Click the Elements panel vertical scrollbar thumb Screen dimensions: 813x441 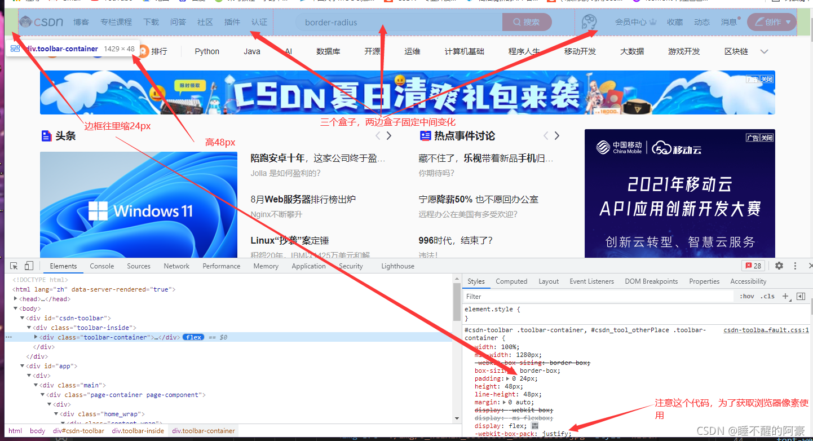[x=457, y=302]
